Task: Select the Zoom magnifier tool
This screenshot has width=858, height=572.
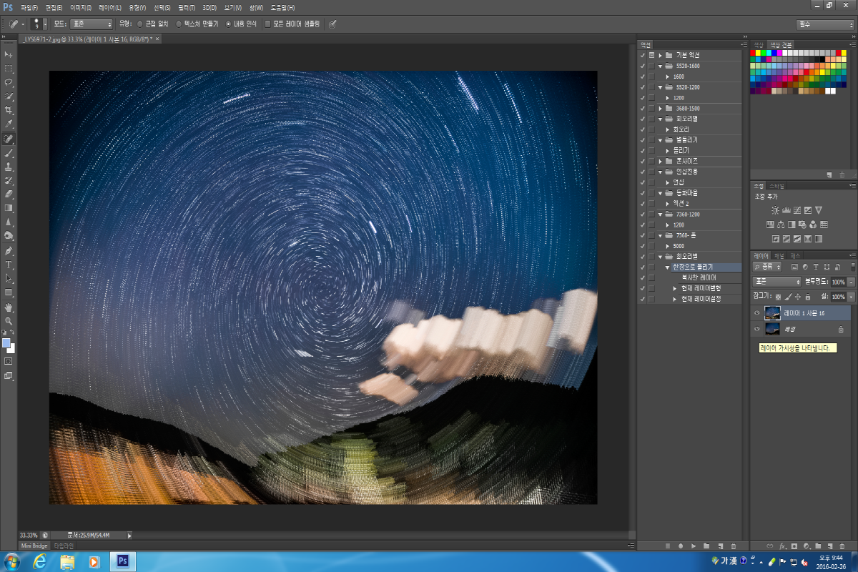Action: click(x=9, y=321)
